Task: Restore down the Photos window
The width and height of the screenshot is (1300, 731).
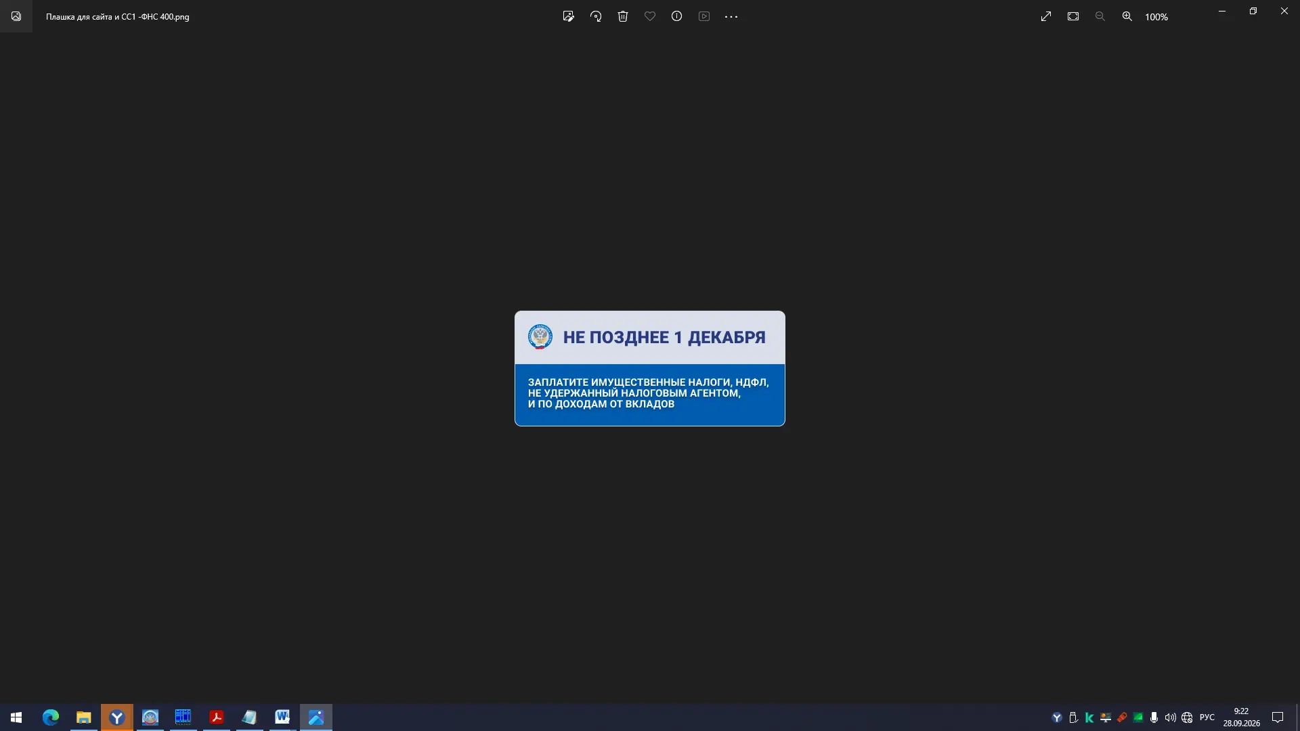Action: pos(1253,11)
